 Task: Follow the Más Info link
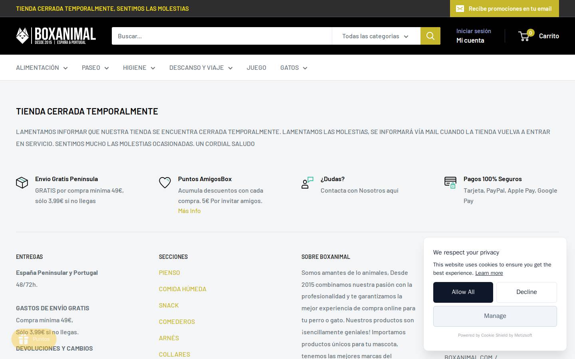[x=189, y=211]
